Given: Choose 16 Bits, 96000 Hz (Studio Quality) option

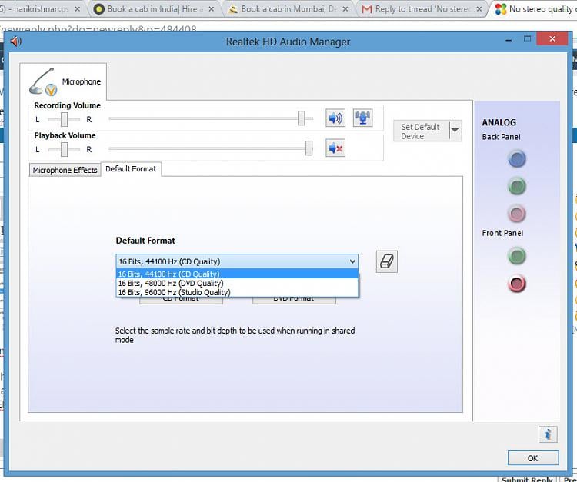Looking at the screenshot, I should click(x=237, y=292).
